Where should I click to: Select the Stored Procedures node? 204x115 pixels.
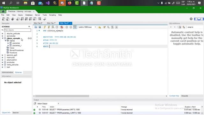pos(17,50)
